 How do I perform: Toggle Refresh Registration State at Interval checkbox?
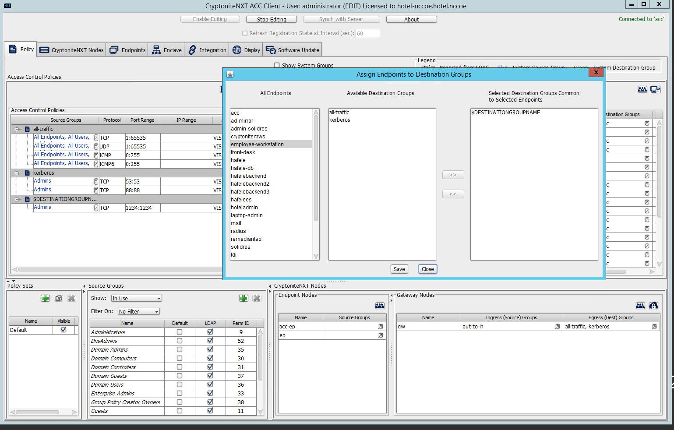245,33
